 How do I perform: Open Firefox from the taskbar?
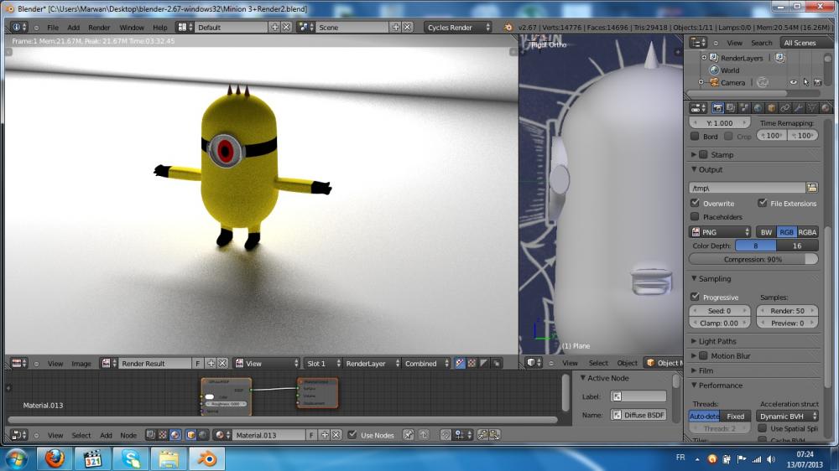pos(55,458)
